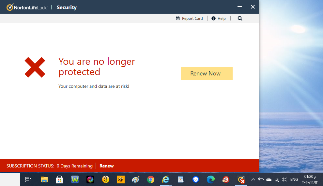
Task: Open File Explorer from the taskbar
Action: pos(44,179)
